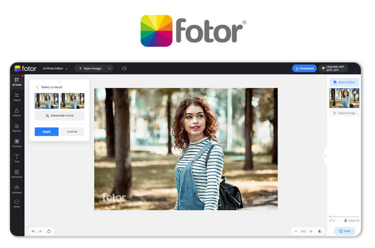This screenshot has width=375, height=248.
Task: Click the main canvas photo
Action: (186, 149)
